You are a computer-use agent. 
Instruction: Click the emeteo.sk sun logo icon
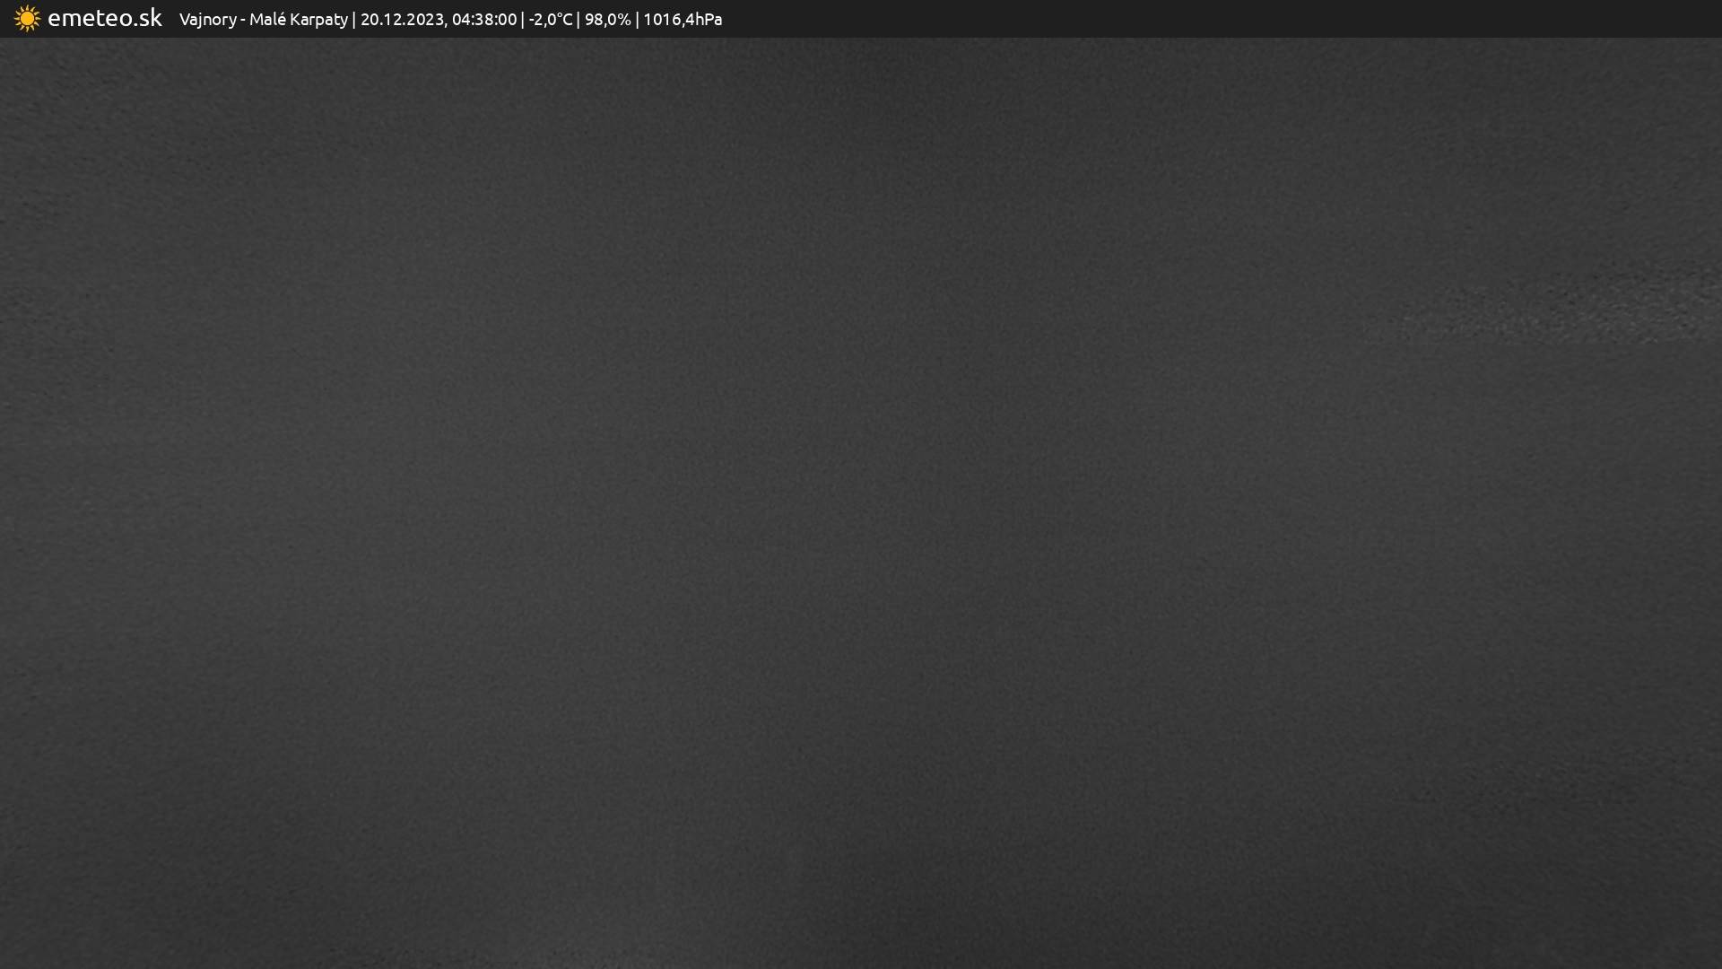pyautogui.click(x=27, y=19)
